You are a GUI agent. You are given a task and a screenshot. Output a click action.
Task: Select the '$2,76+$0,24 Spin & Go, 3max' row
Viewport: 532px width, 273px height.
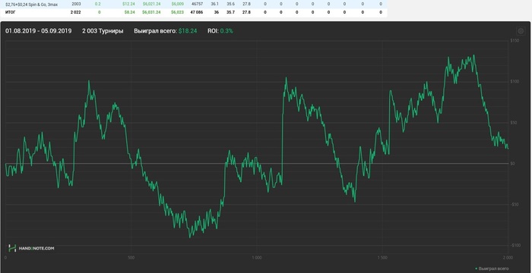(x=193, y=4)
